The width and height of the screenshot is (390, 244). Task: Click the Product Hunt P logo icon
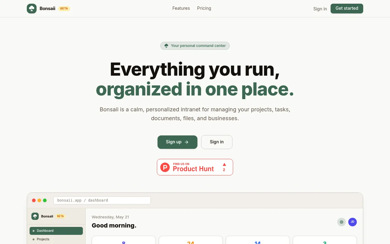[165, 167]
